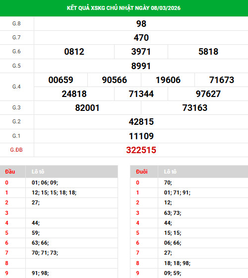The height and width of the screenshot is (278, 248).
Task: Click the Đầu column header
Action: 10,172
